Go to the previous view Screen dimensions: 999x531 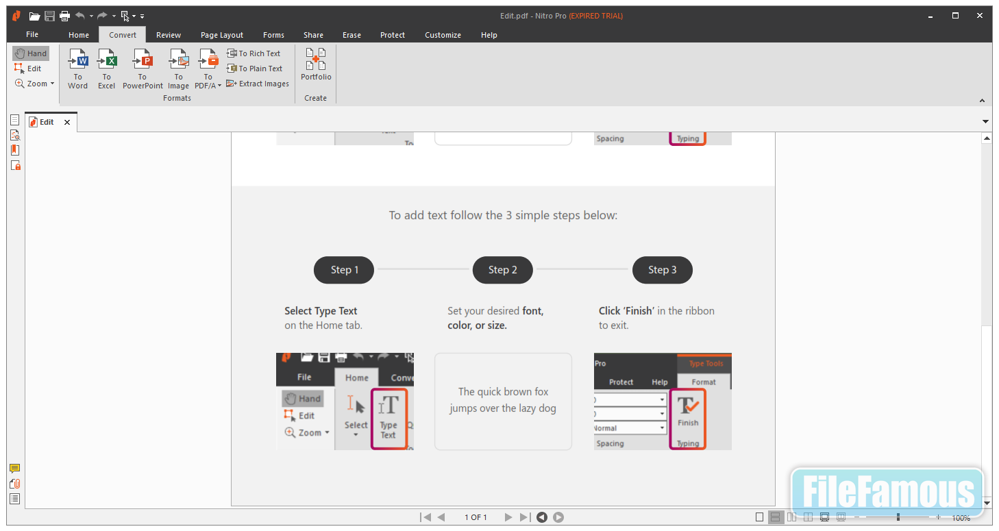(x=542, y=517)
